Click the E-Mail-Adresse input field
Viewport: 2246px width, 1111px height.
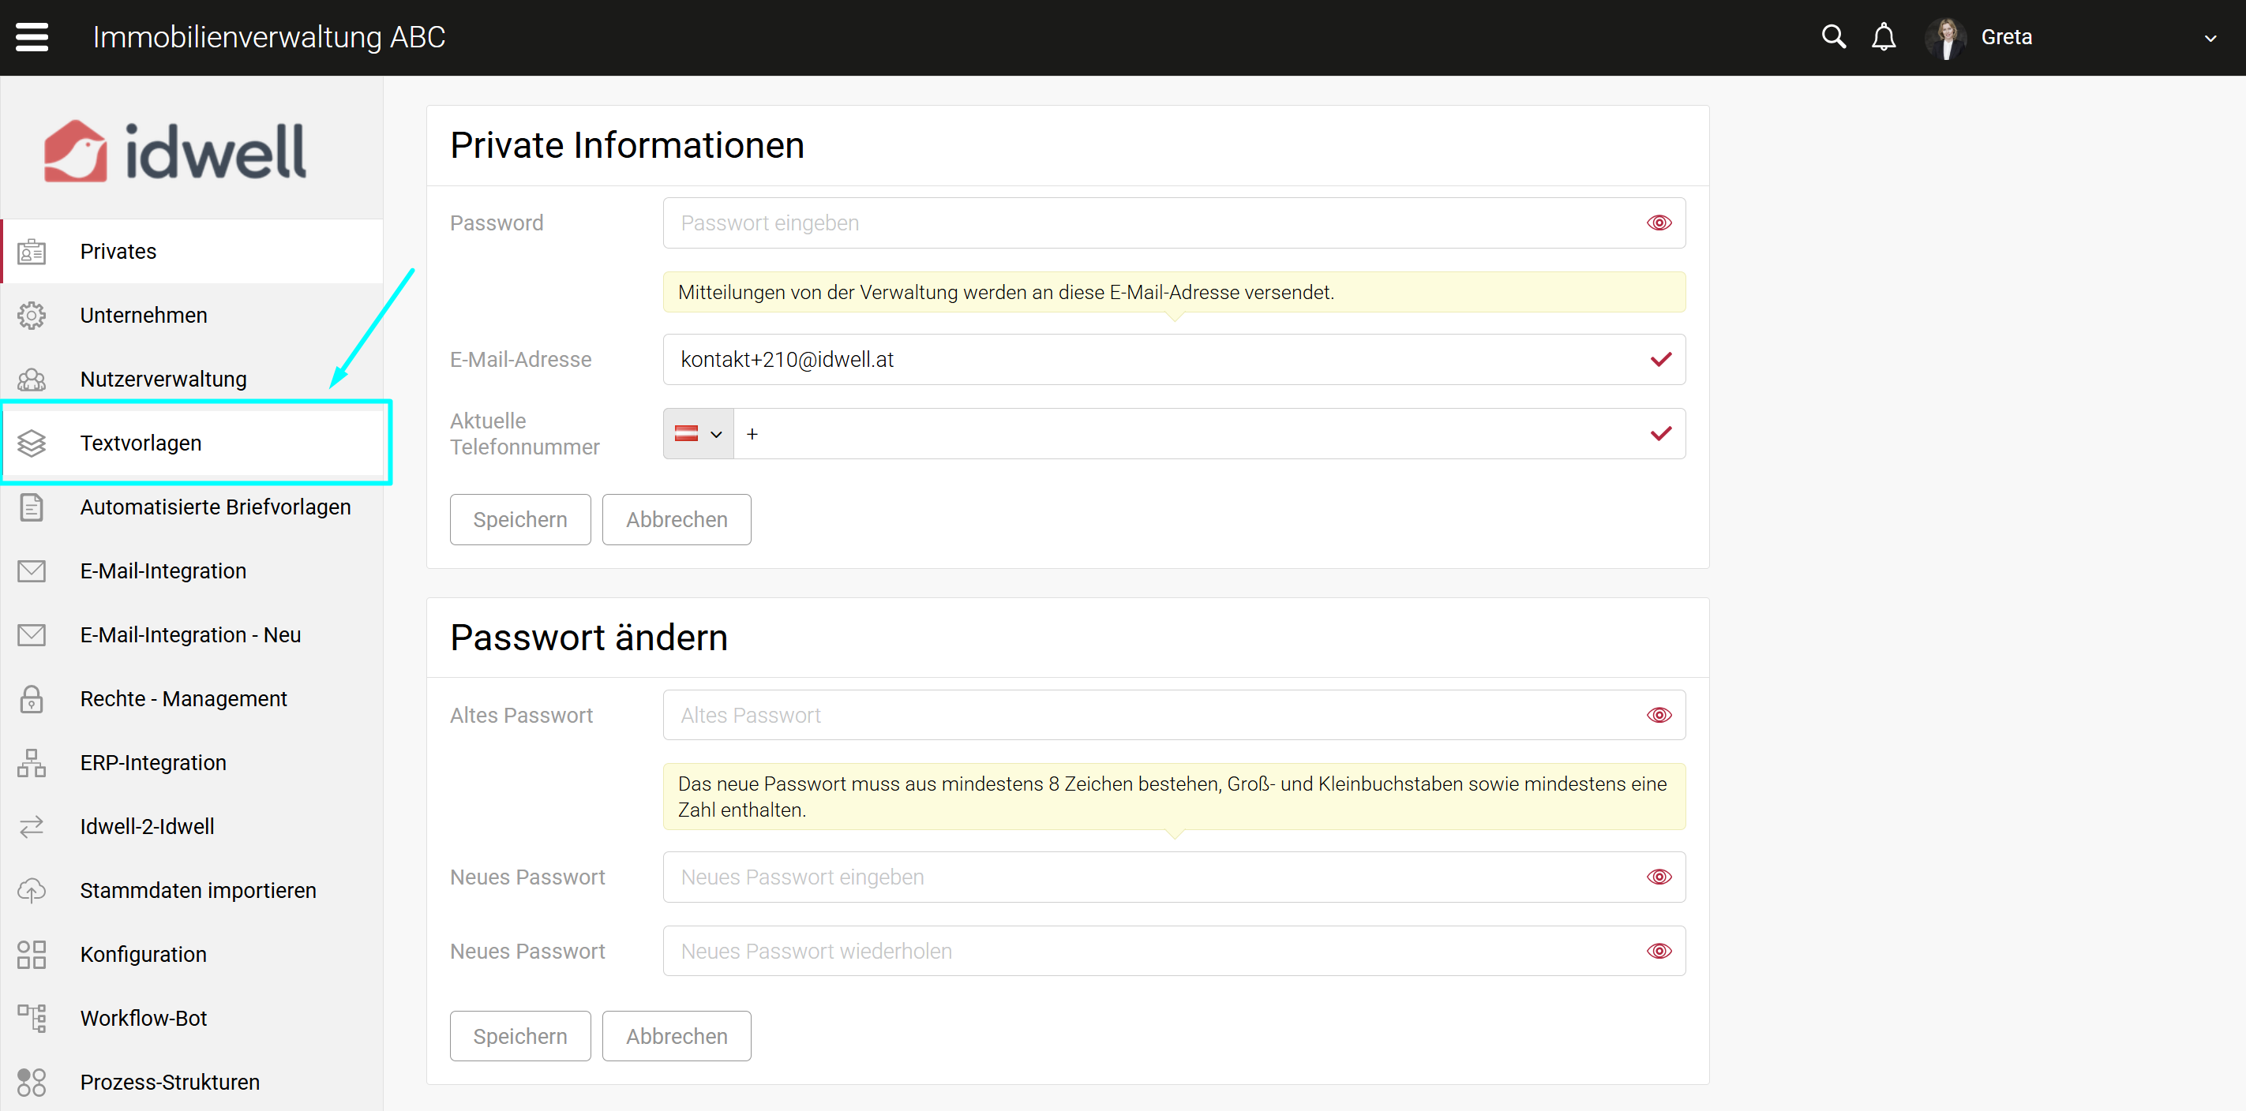1174,359
